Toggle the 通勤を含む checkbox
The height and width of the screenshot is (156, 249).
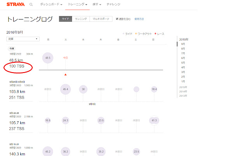coord(117,19)
